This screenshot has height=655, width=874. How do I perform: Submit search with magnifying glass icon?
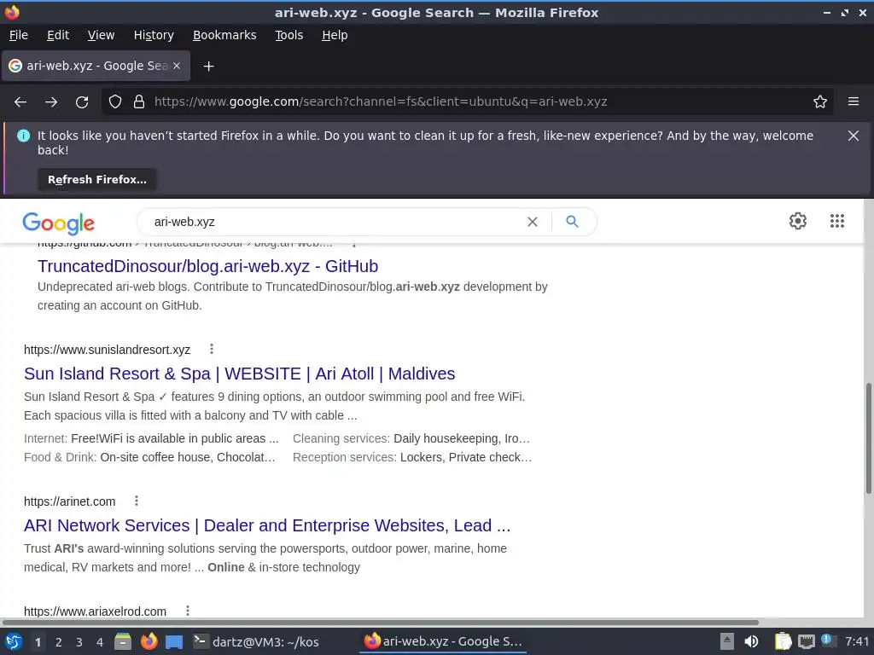(x=572, y=222)
